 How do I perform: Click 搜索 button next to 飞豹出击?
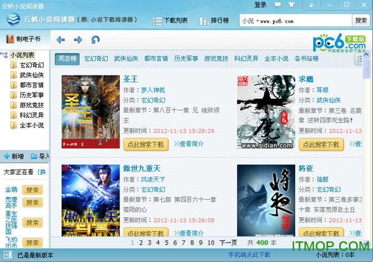click(x=32, y=243)
